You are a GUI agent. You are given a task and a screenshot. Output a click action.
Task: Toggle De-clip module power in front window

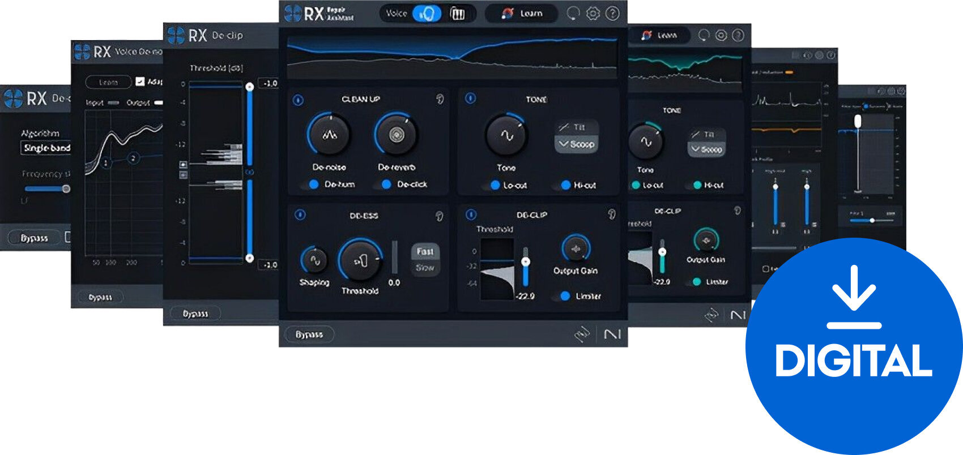click(x=471, y=214)
